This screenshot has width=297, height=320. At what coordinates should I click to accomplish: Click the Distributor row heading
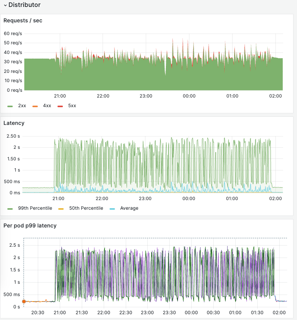25,5
